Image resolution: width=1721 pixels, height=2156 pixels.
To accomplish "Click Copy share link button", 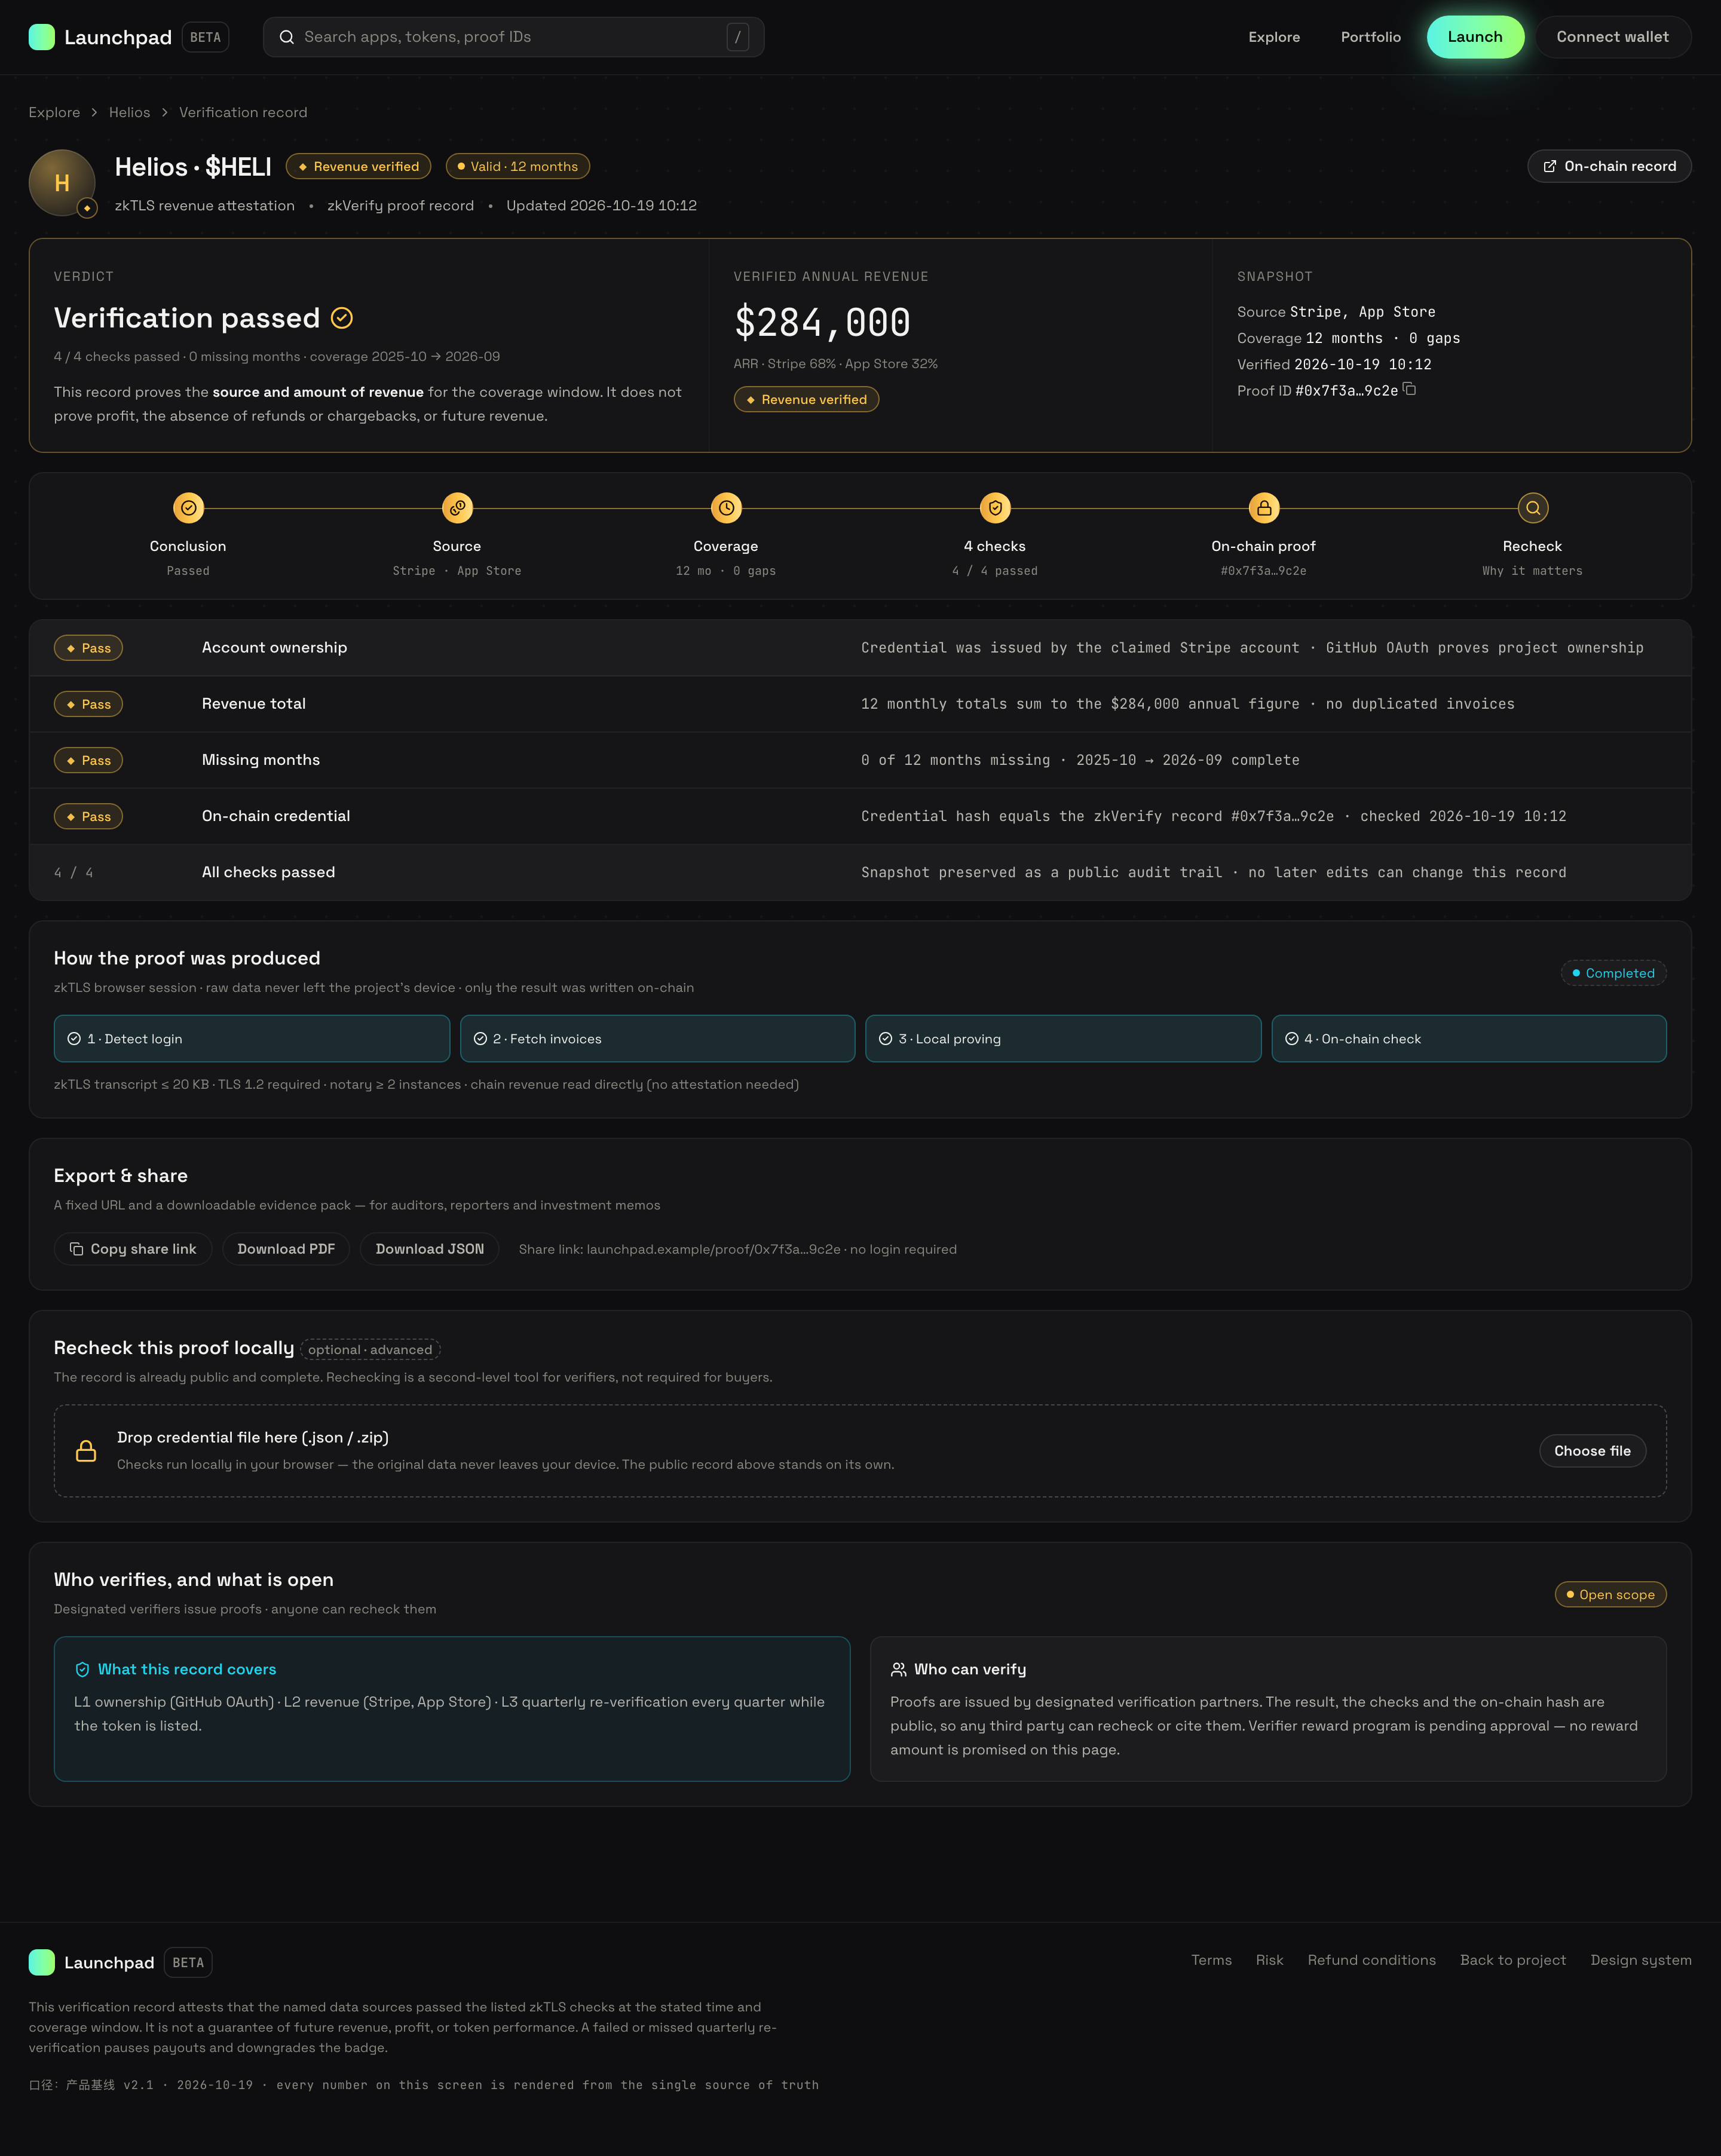I will click(x=133, y=1249).
